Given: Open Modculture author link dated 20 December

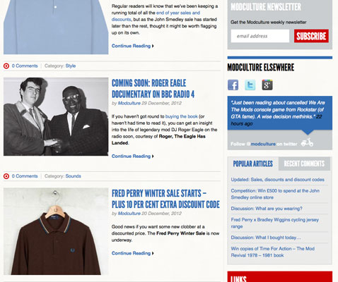Looking at the screenshot, I should point(129,214).
